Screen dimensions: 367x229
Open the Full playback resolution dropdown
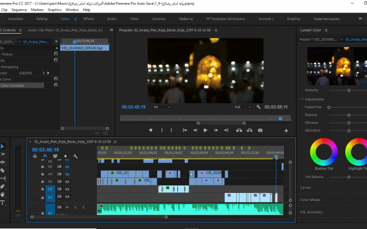243,107
